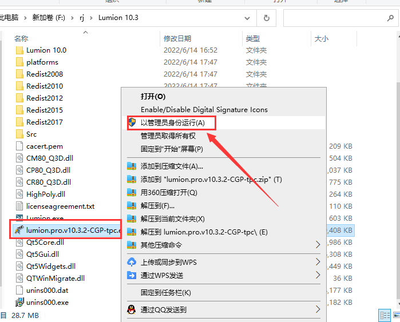Choose 固定到任务栏(K) menu entry
Image resolution: width=400 pixels, height=322 pixels.
tap(166, 293)
